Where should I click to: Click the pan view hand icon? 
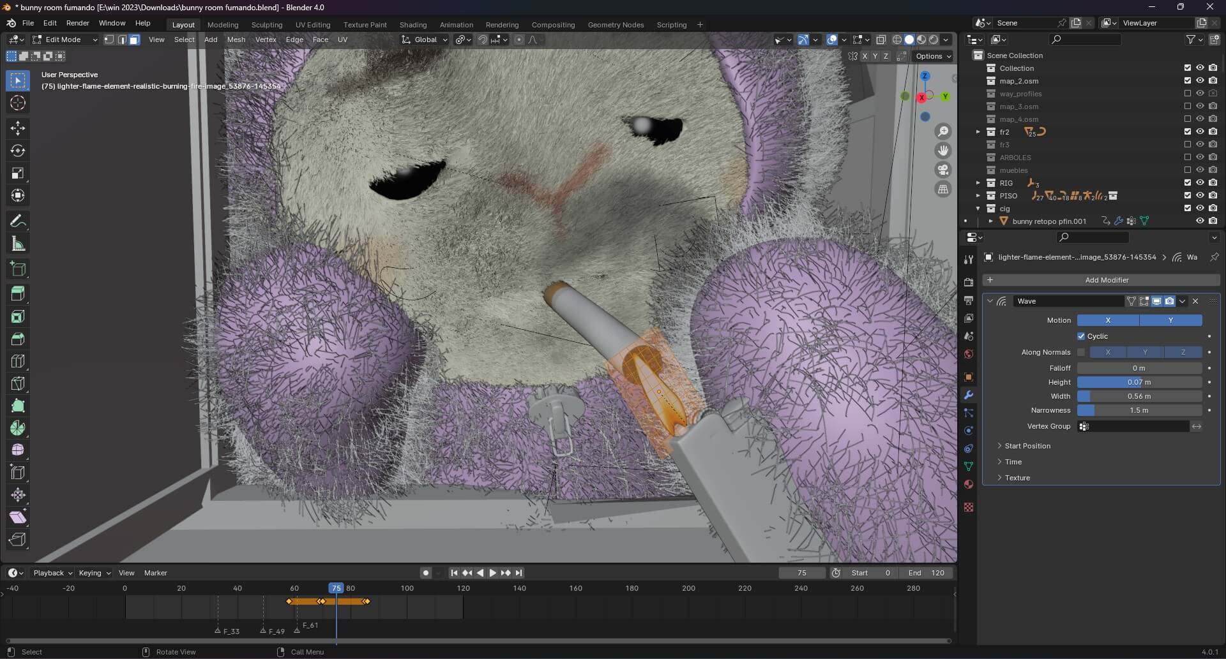[x=943, y=151]
